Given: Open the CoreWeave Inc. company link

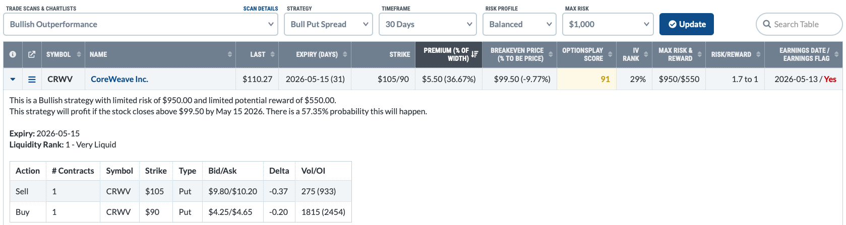Looking at the screenshot, I should pyautogui.click(x=119, y=80).
